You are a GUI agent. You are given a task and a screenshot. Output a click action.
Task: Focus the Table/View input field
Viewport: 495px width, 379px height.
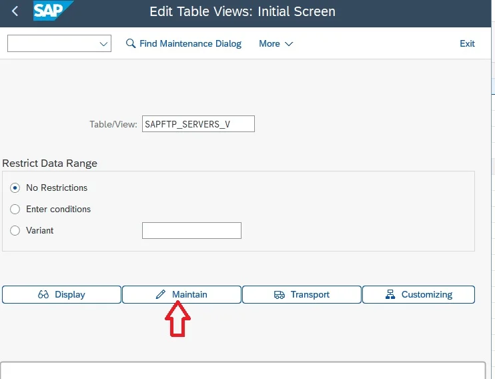pos(198,124)
